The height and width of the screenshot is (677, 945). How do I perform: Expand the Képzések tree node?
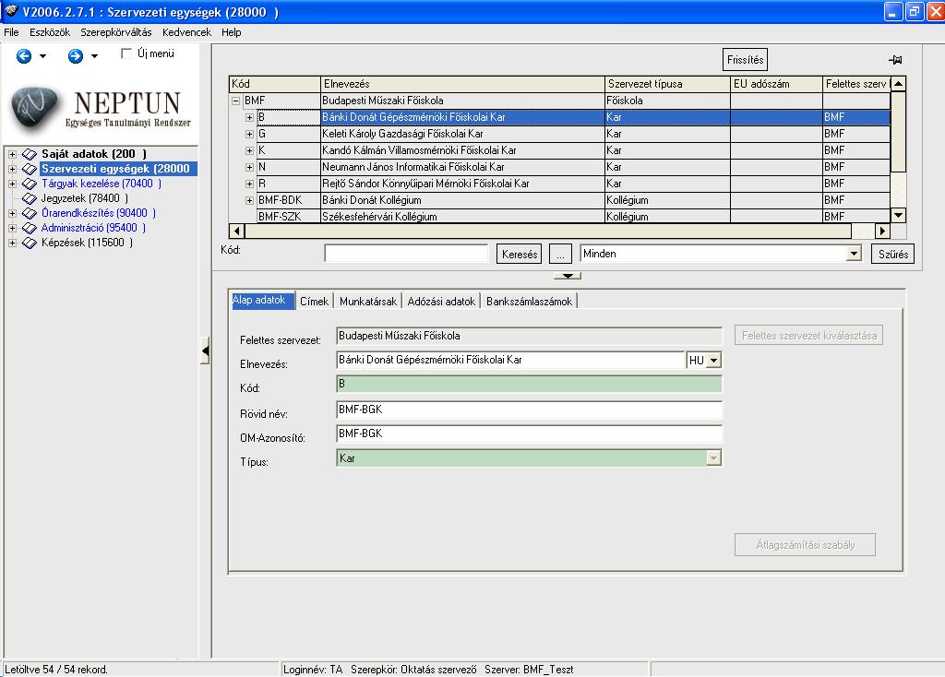pos(12,243)
